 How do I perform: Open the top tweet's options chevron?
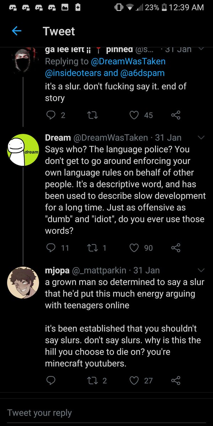[201, 49]
